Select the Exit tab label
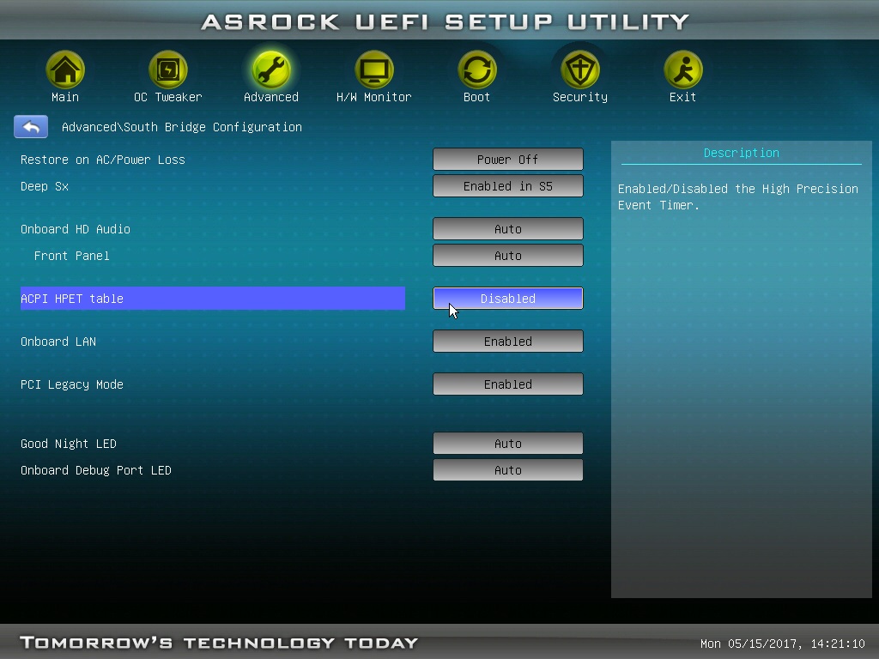The height and width of the screenshot is (659, 879). click(682, 97)
